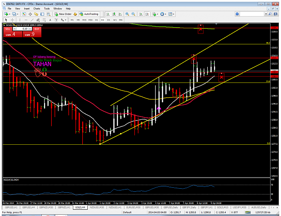This screenshot has width=281, height=216.
Task: Open the Periods clock icon
Action: point(162,14)
